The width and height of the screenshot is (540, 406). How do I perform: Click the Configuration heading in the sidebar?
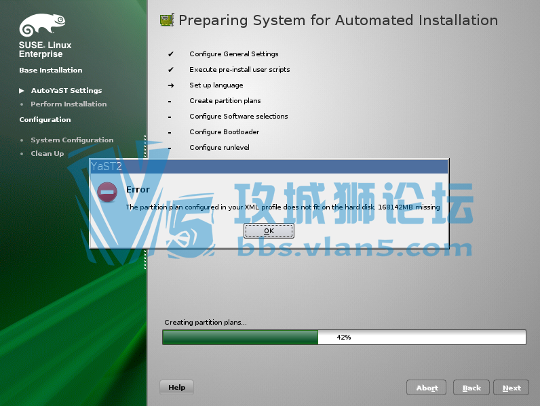pos(45,120)
